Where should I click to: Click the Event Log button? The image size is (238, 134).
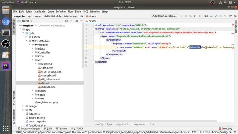click(225, 128)
